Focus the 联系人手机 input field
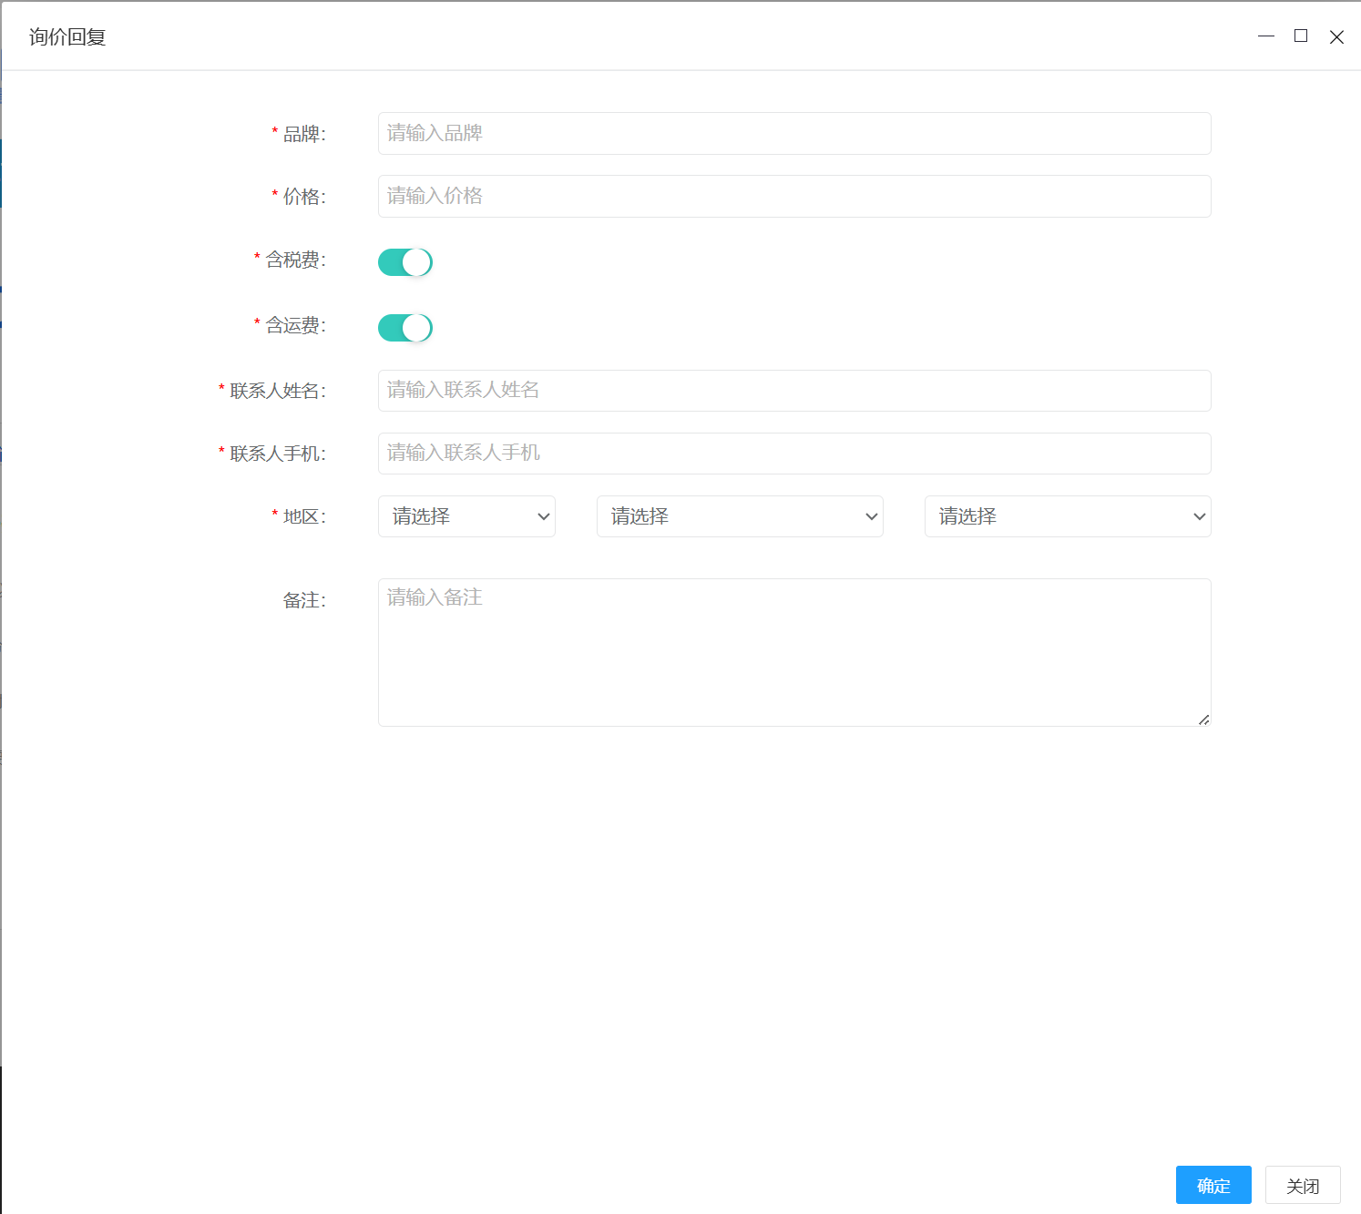This screenshot has width=1361, height=1214. (794, 454)
